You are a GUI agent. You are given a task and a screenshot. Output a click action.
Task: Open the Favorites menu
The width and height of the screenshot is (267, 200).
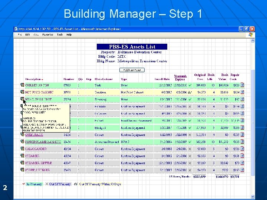[x=48, y=34]
